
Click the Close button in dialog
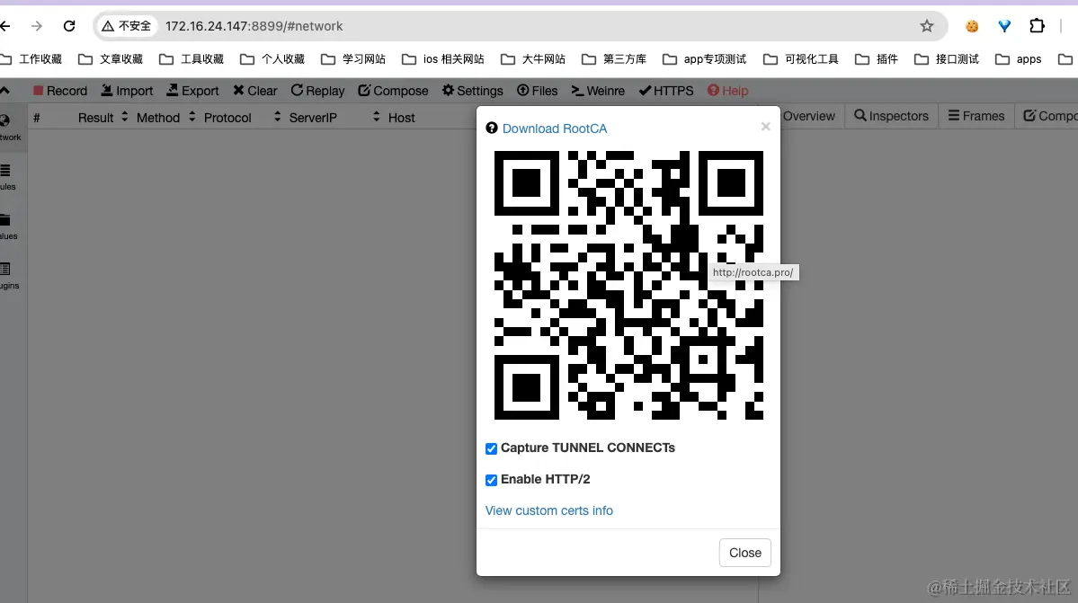pos(745,553)
